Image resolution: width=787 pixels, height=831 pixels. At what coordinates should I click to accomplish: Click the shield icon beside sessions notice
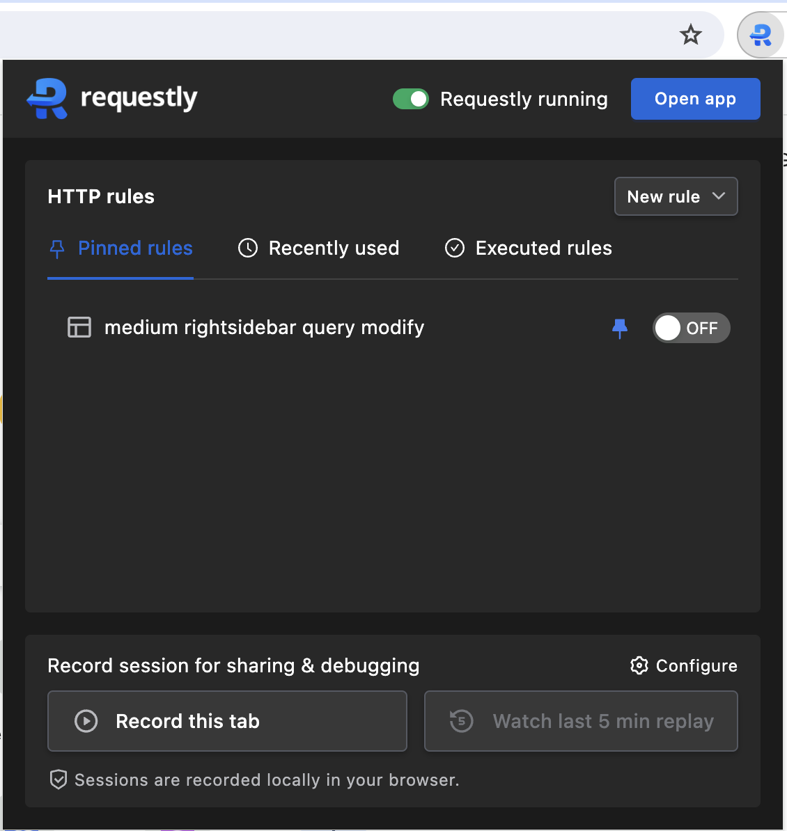pyautogui.click(x=59, y=779)
